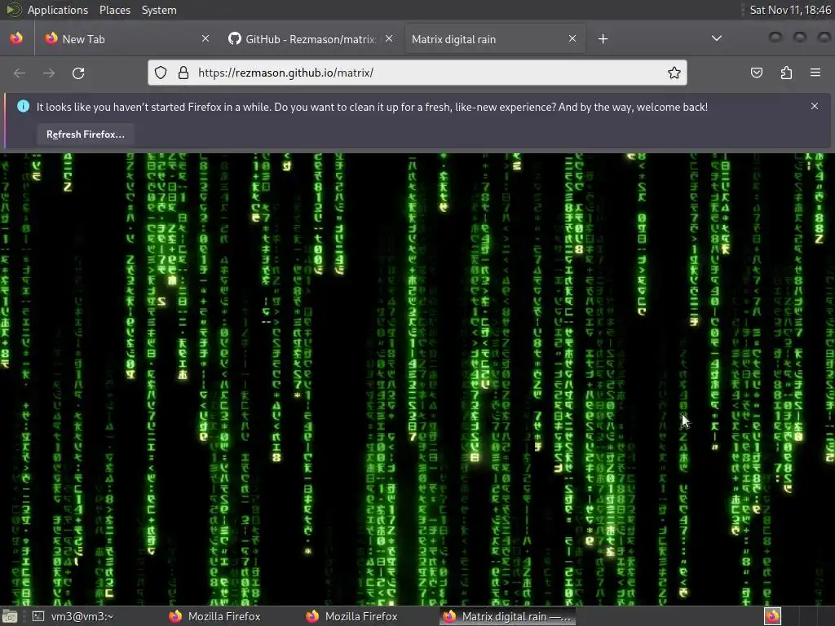Open Firefox application hamburger menu

pos(815,73)
